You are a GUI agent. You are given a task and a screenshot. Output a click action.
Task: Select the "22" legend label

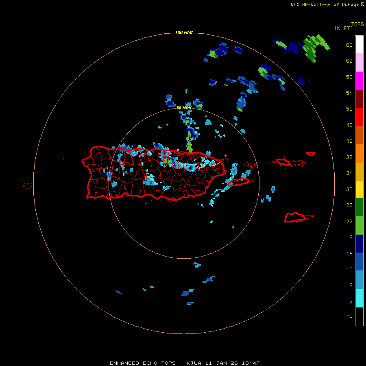[x=349, y=221]
